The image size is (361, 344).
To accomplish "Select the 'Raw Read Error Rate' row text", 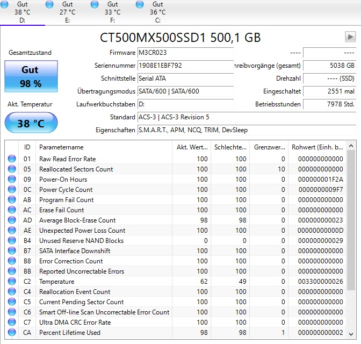I will click(68, 159).
